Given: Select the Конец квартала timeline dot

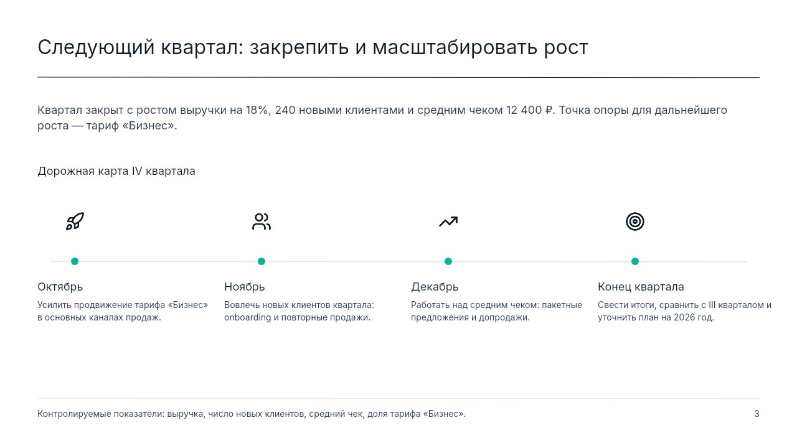Looking at the screenshot, I should [635, 261].
